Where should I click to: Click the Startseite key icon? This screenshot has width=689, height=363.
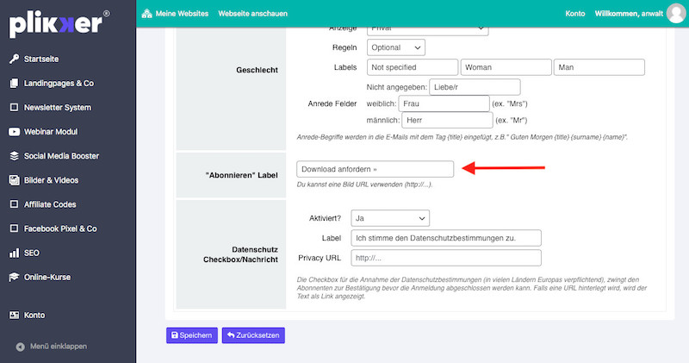click(x=14, y=59)
